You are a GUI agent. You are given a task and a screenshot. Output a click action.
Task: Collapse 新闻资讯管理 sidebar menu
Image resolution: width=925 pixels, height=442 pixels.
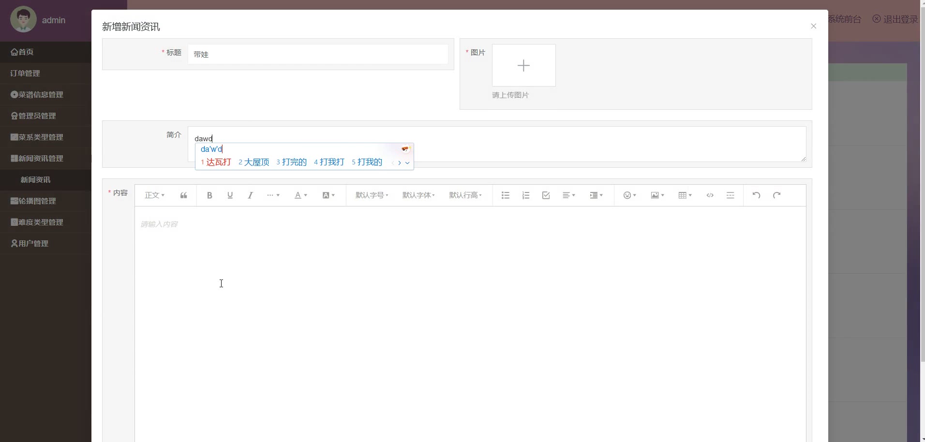point(45,158)
